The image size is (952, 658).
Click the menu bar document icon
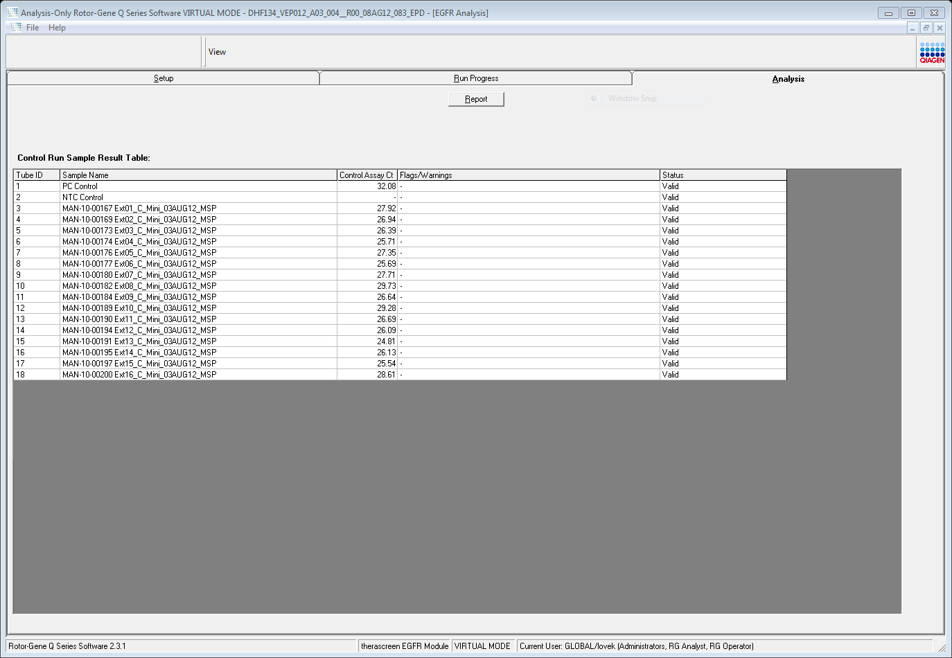pos(15,27)
